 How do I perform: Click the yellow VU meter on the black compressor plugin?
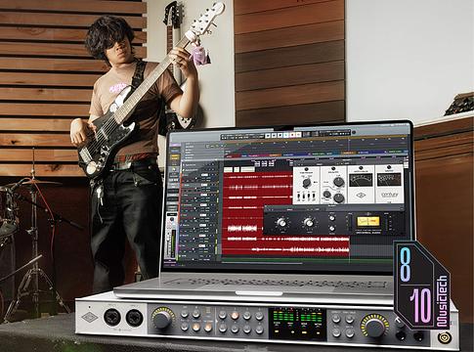click(x=368, y=222)
